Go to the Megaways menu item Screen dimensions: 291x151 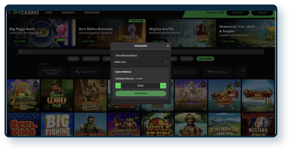pyautogui.click(x=68, y=13)
